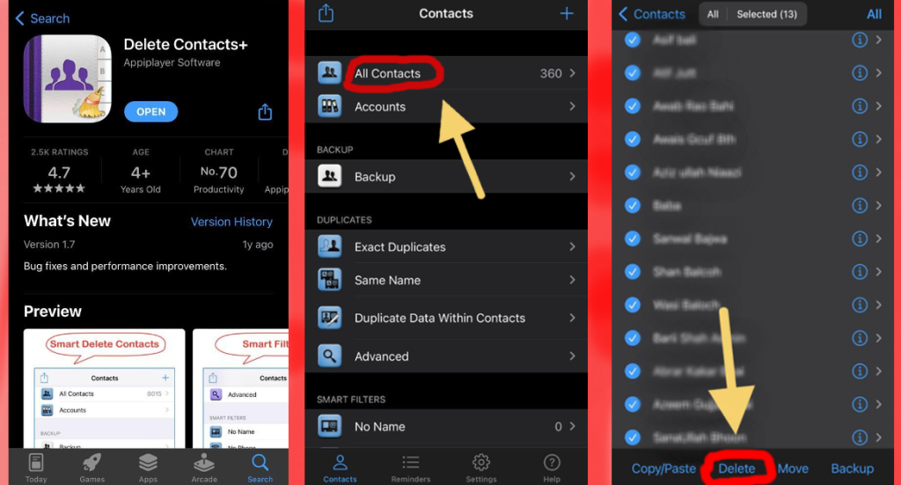
Task: Uncheck the Sanwal Bajwa contact
Action: click(633, 239)
